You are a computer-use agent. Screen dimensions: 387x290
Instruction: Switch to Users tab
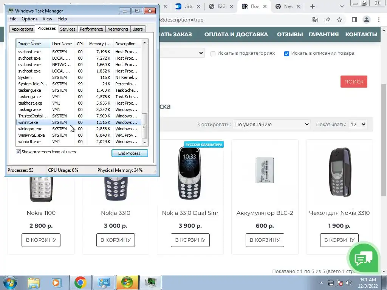pyautogui.click(x=137, y=29)
